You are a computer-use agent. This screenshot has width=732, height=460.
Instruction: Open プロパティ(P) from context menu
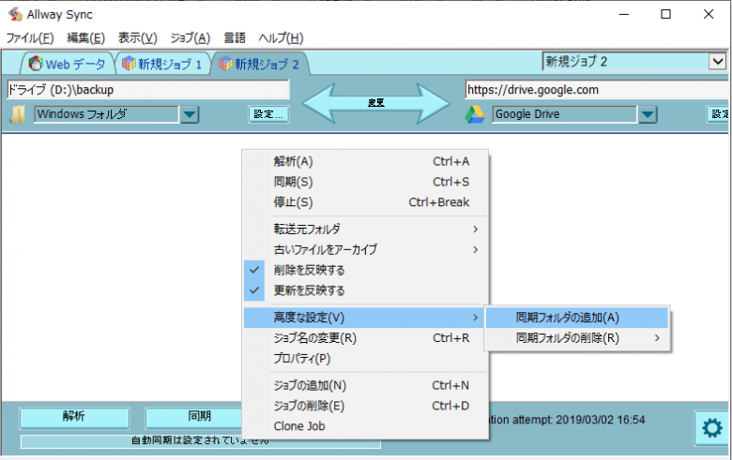(366, 359)
